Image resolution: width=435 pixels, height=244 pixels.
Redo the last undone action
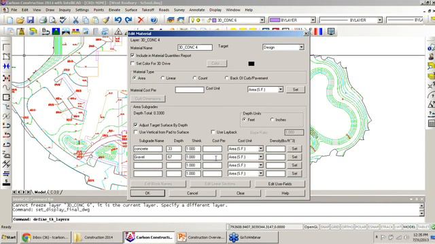click(x=128, y=20)
